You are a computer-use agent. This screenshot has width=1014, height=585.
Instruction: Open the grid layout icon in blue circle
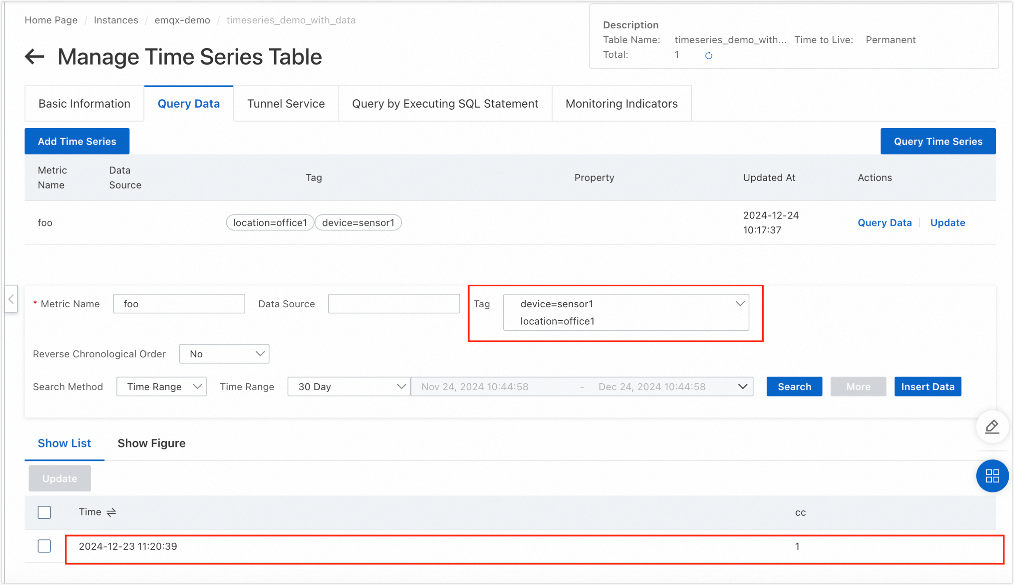(993, 476)
